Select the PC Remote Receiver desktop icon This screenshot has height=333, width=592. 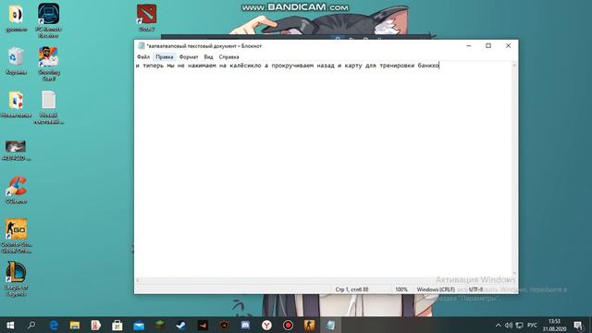click(x=48, y=20)
